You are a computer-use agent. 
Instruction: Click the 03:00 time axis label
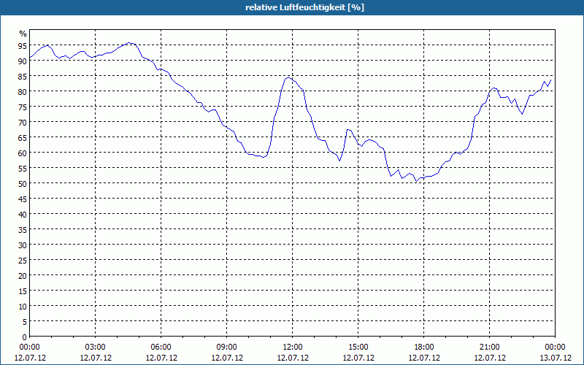pyautogui.click(x=96, y=347)
